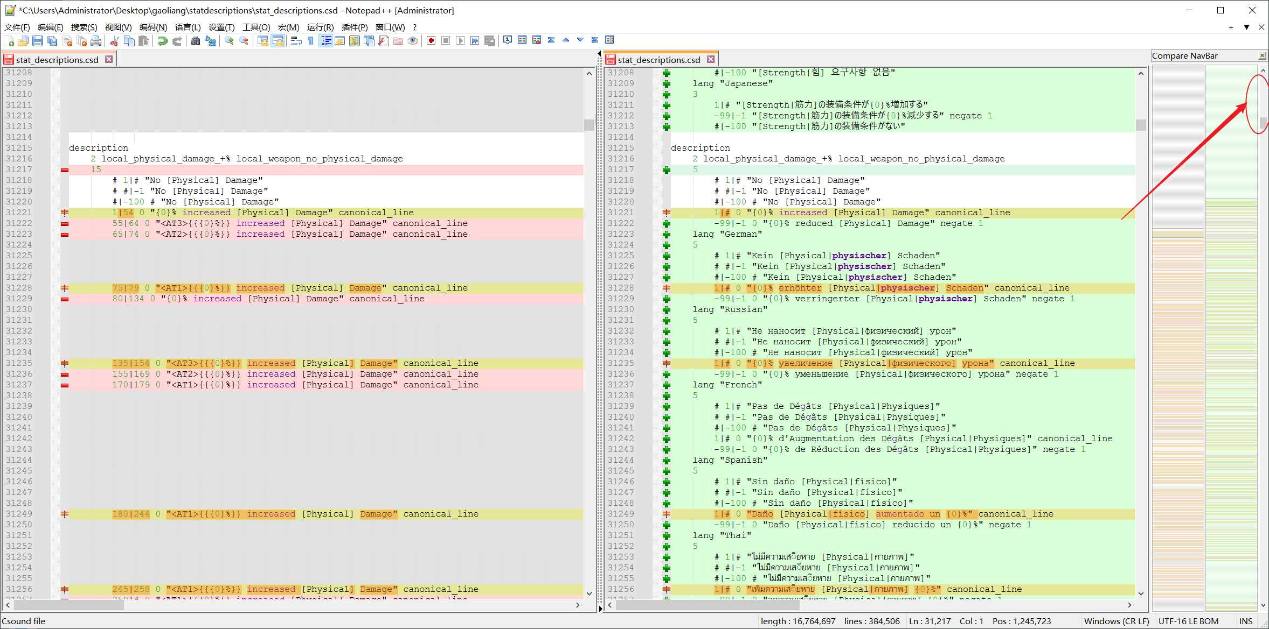1269x629 pixels.
Task: Close the right stat_descriptions.csd tab
Action: [711, 59]
